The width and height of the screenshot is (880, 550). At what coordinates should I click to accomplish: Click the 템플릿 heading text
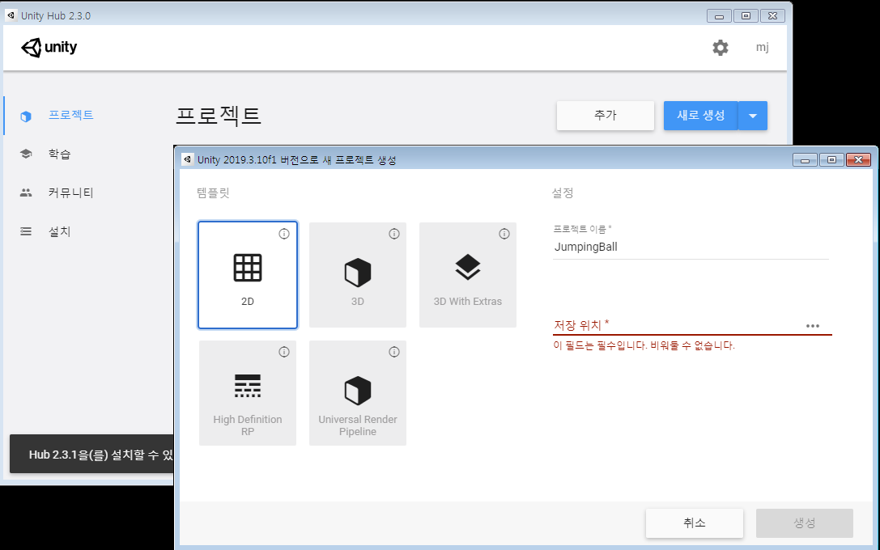pyautogui.click(x=213, y=192)
